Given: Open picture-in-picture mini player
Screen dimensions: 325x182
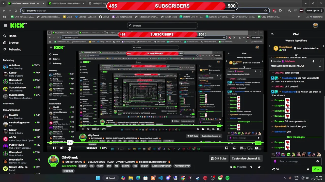Looking at the screenshot, I should tap(226, 148).
